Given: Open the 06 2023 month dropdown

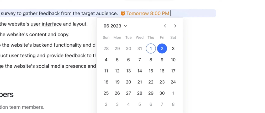Looking at the screenshot, I should (115, 26).
